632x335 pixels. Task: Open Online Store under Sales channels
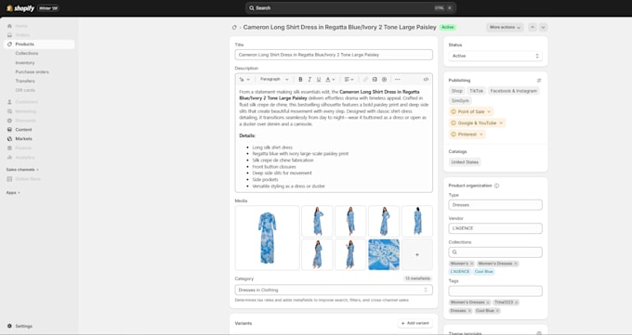click(28, 179)
